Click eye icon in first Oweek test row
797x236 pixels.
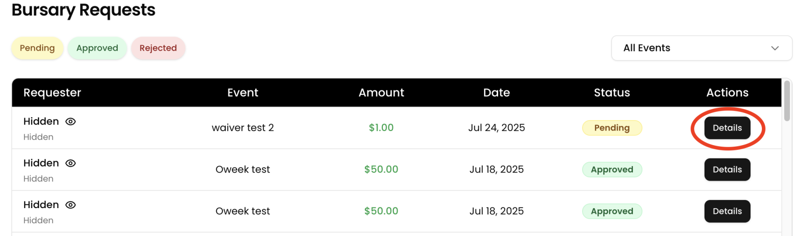(x=70, y=163)
